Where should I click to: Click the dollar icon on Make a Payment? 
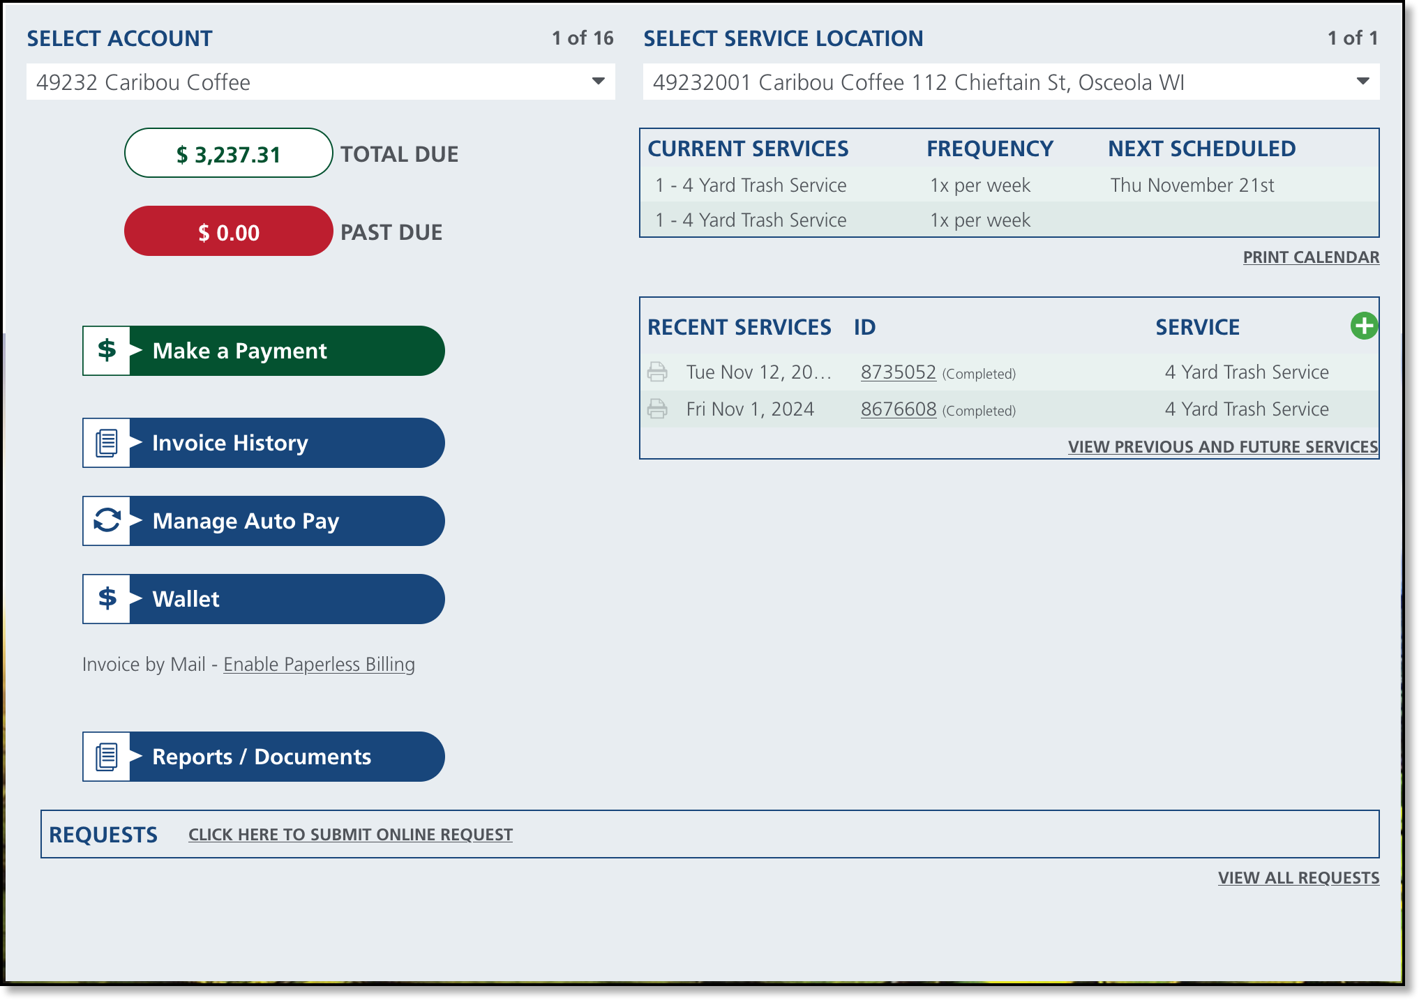point(107,351)
